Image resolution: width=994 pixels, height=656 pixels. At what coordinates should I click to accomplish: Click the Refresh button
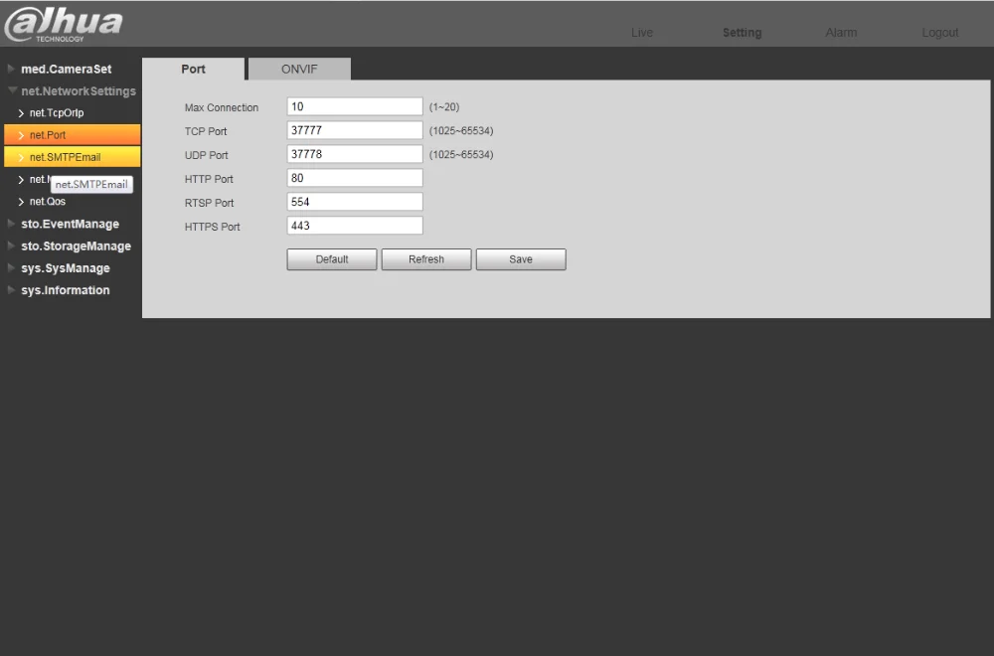coord(426,259)
